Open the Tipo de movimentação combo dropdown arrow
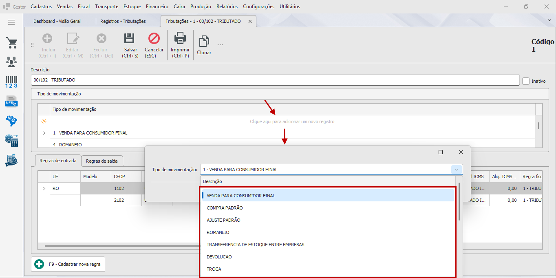 pos(457,170)
